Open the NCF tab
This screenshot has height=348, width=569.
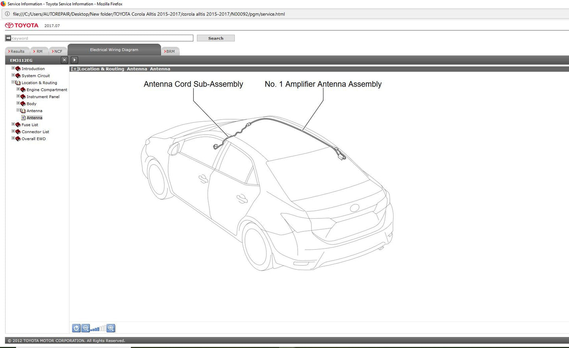(57, 51)
